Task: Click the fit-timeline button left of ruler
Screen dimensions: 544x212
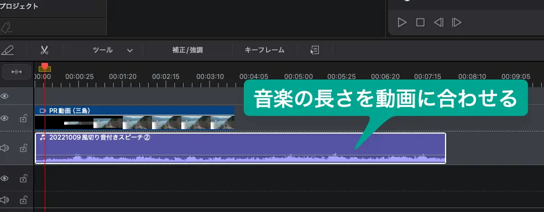Action: click(x=17, y=72)
